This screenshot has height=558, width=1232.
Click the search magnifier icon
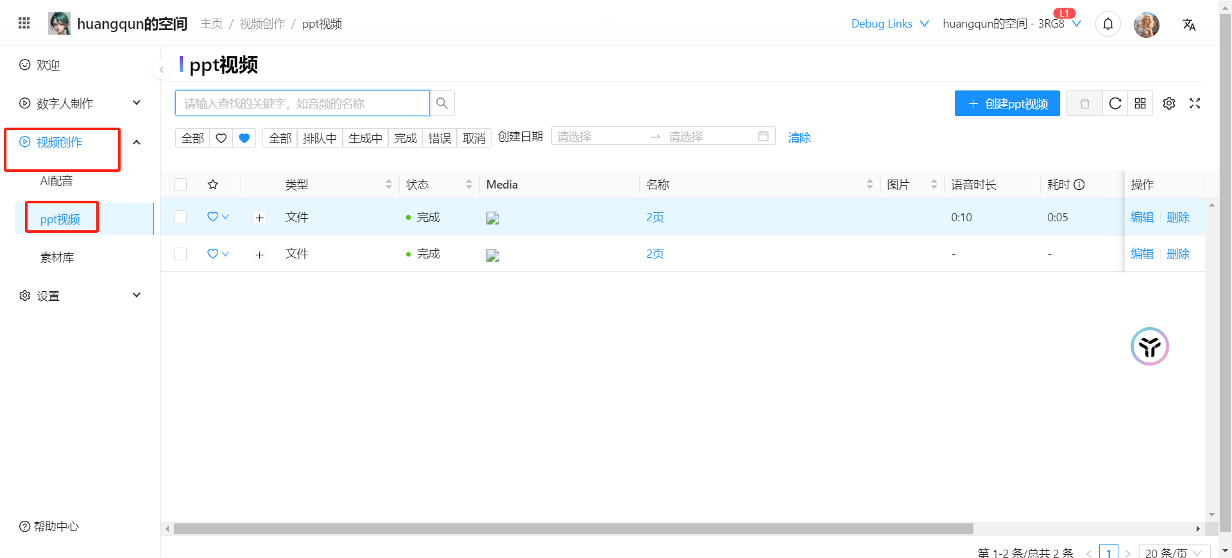(x=442, y=103)
